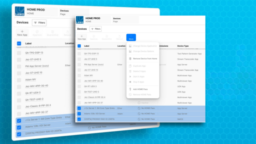This screenshot has height=144, width=256.
Task: Click the trash icon beside Remove Device from Home
Action: coord(130,59)
